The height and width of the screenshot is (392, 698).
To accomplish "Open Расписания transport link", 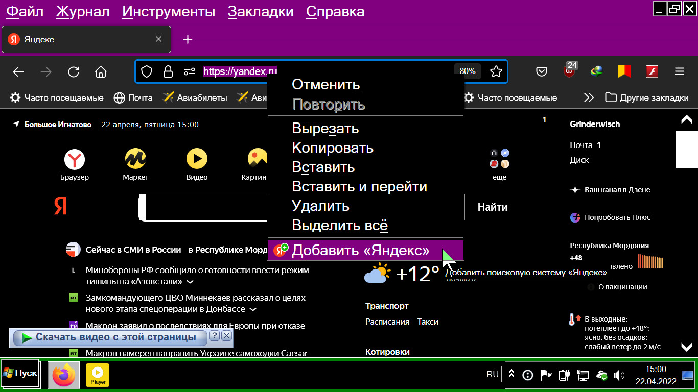I will [x=387, y=322].
